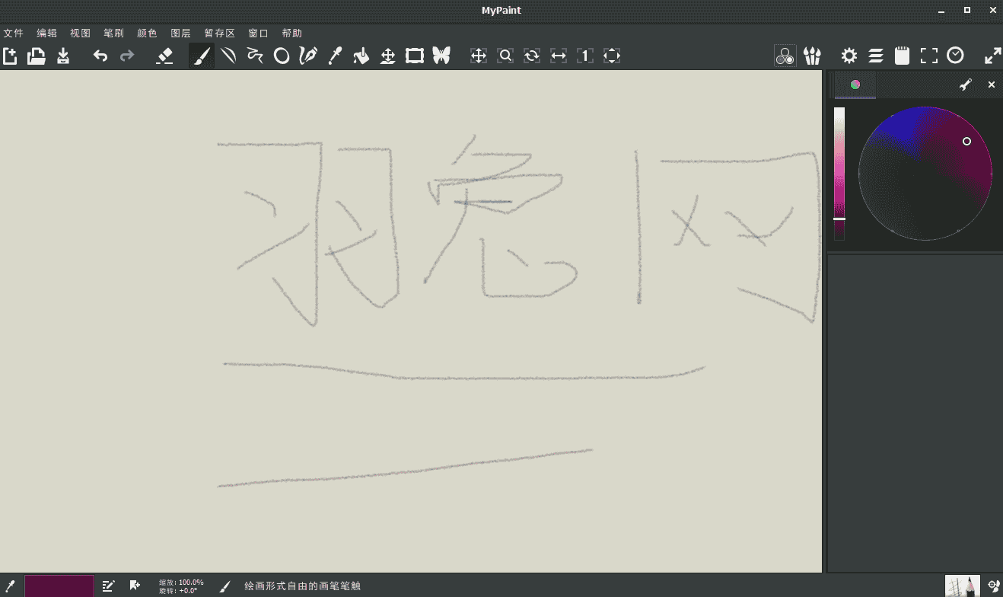
Task: Open the Ellipses and Circles tool
Action: (x=281, y=56)
